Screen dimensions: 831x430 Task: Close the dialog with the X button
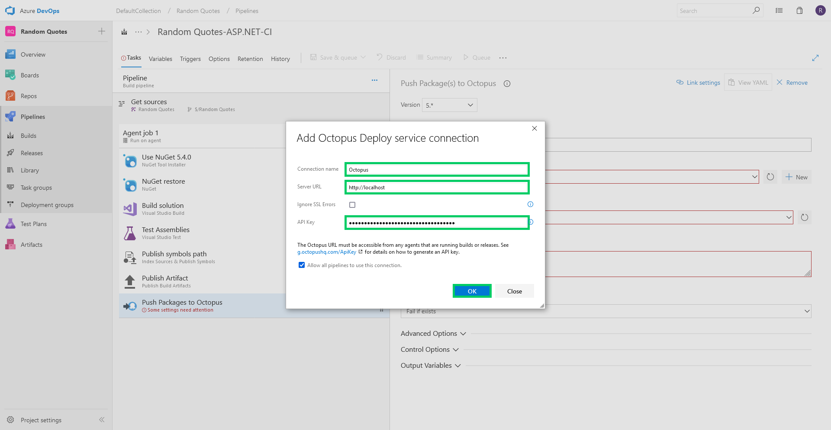(535, 128)
